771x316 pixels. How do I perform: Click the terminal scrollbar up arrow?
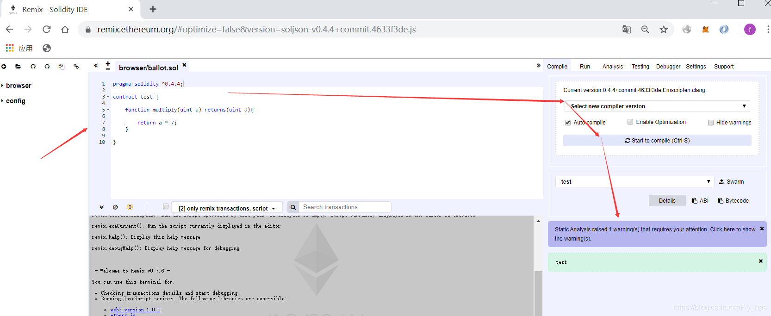coord(538,221)
